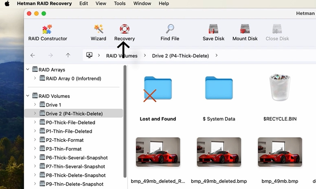This screenshot has width=316, height=189.
Task: Select the RAID Volumes disk icon
Action: tap(35, 96)
